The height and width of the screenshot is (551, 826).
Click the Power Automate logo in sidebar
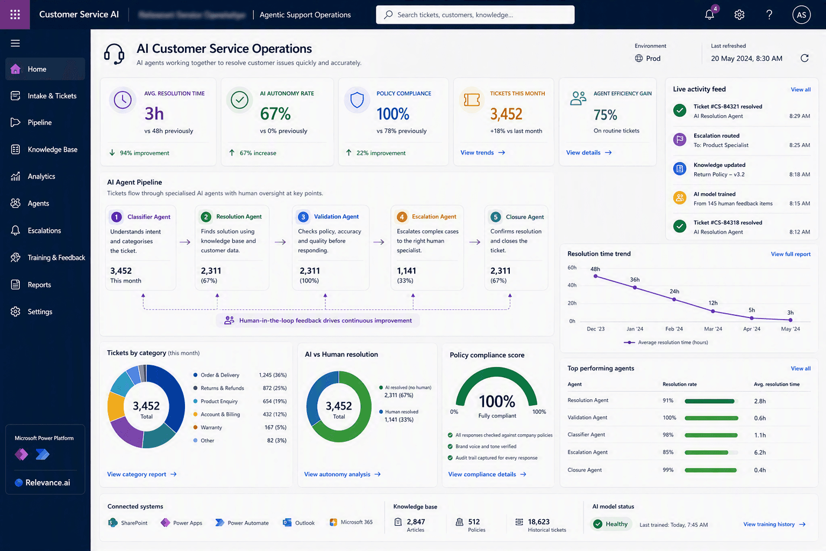(42, 455)
